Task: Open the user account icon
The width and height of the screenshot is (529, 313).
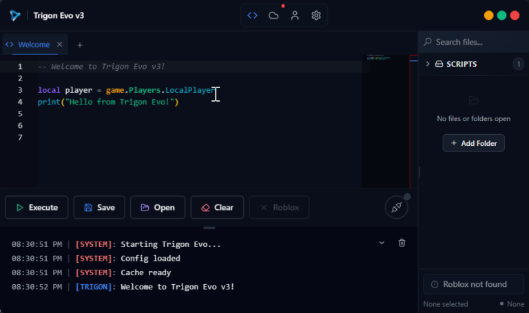Action: point(295,15)
